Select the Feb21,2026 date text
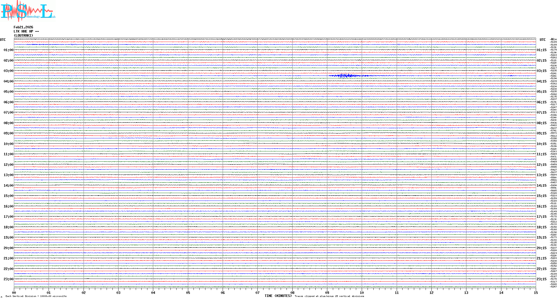This screenshot has height=300, width=558. click(23, 27)
